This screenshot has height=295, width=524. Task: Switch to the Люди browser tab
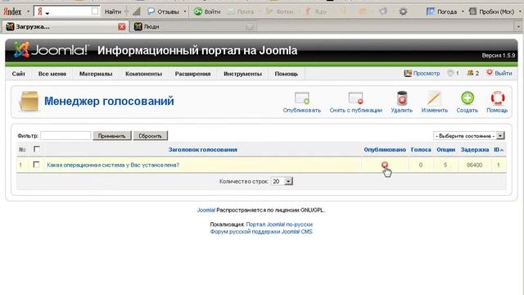point(194,27)
